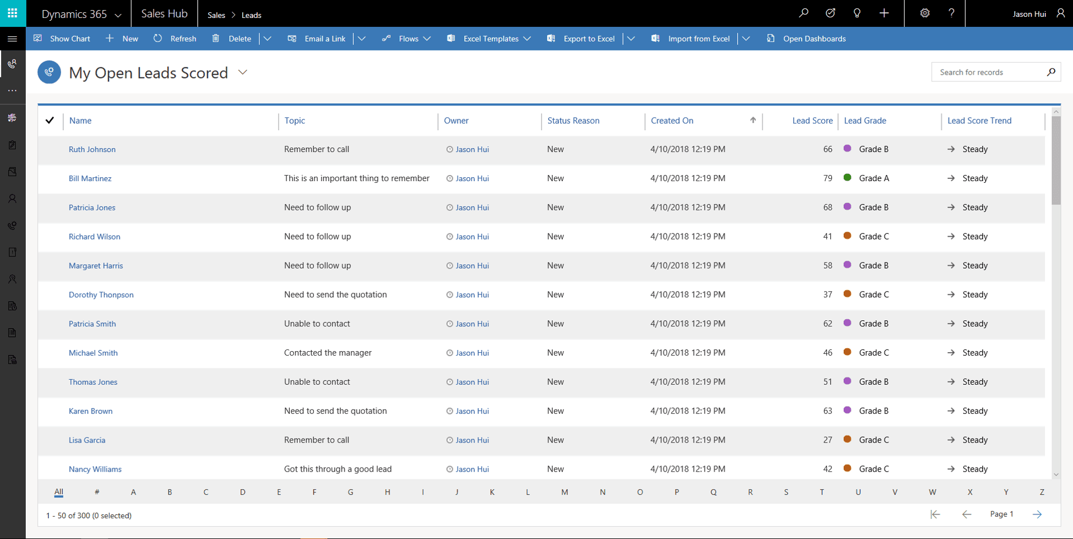Click Jason Hui owner link in Nancy Williams row
The height and width of the screenshot is (539, 1073).
coord(472,469)
